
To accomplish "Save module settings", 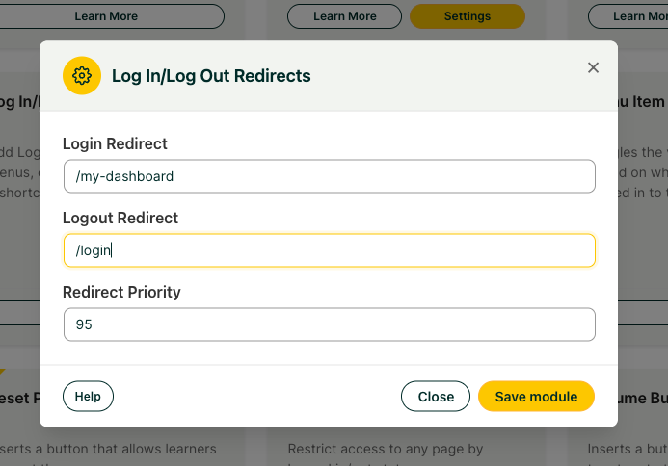I will tap(536, 397).
